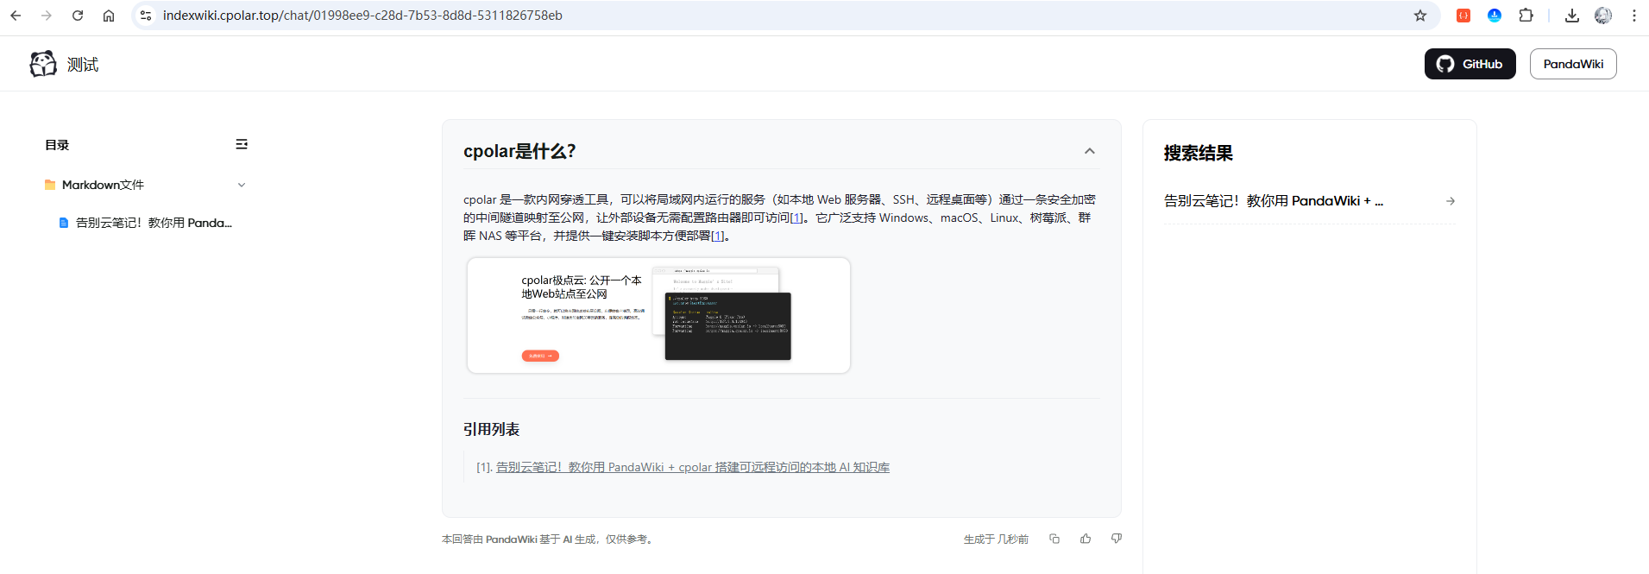
Task: Click the arrow next to the search result
Action: tap(1451, 201)
